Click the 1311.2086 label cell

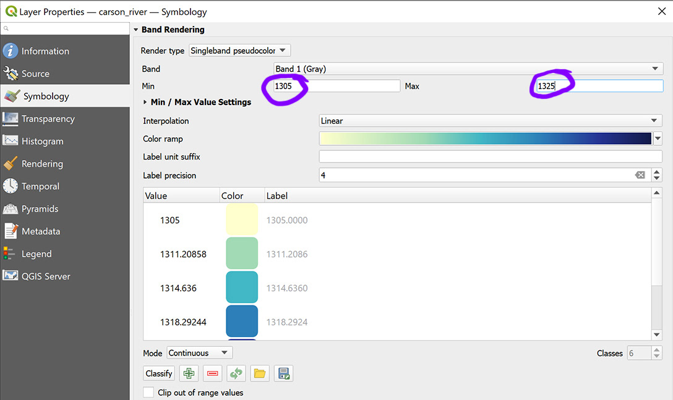(287, 254)
